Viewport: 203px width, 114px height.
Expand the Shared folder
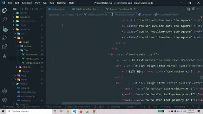coord(27,67)
